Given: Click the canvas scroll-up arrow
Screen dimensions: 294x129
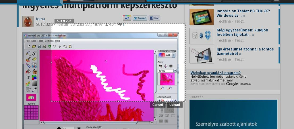Looking at the screenshot, I should 155,51.
